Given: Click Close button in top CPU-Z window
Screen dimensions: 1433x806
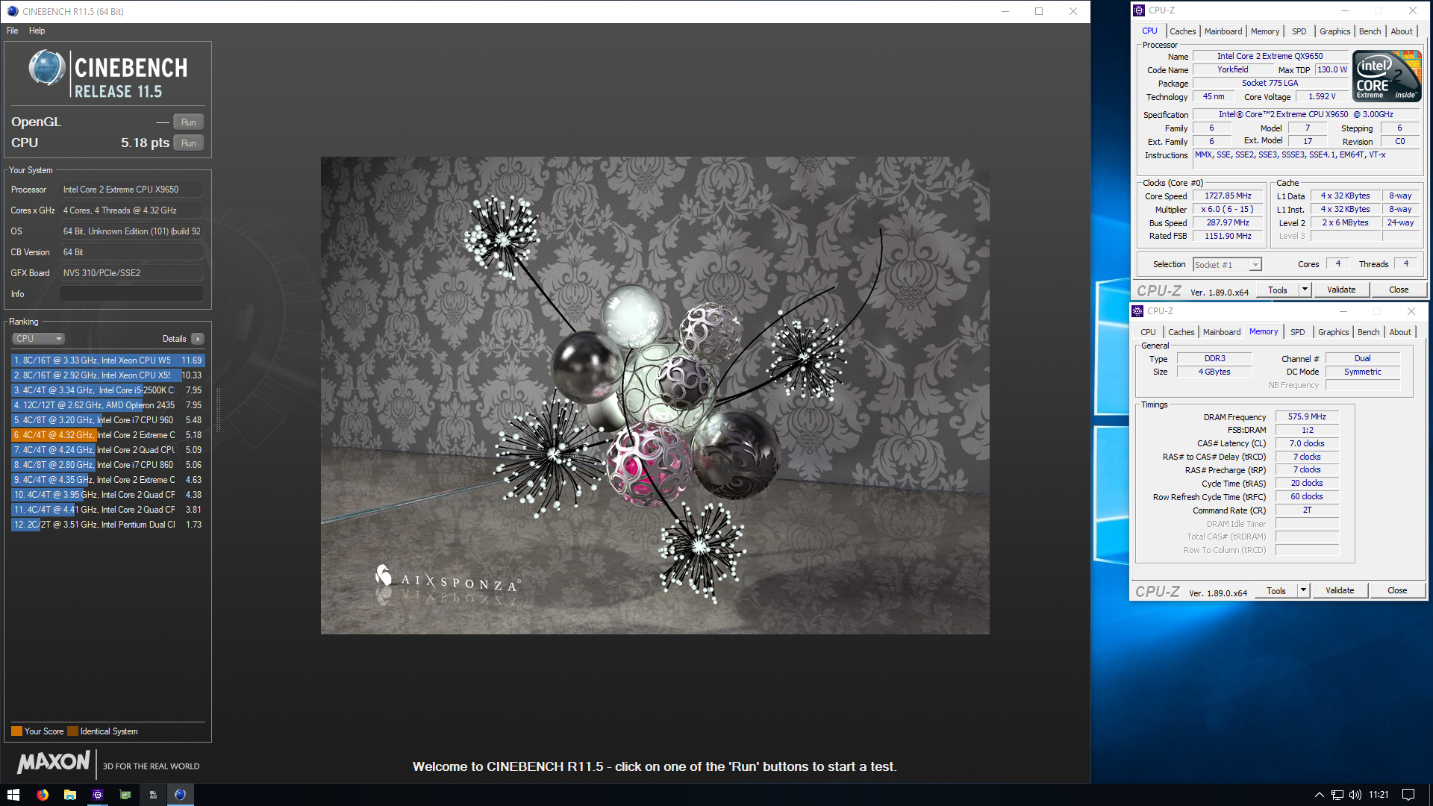Looking at the screenshot, I should coord(1399,290).
